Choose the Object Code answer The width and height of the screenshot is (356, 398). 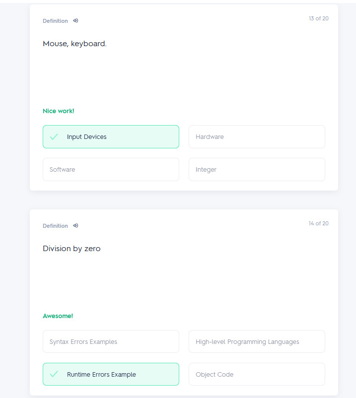click(x=257, y=374)
